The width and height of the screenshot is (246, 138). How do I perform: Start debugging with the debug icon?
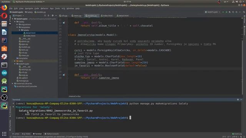point(226,12)
